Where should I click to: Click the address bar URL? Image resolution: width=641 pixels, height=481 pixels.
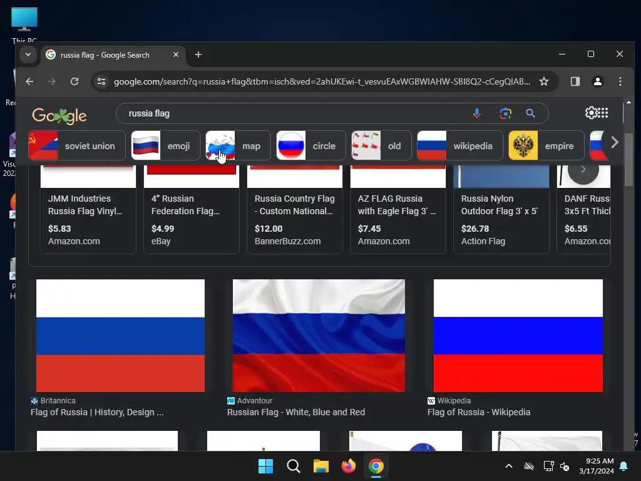pos(322,81)
